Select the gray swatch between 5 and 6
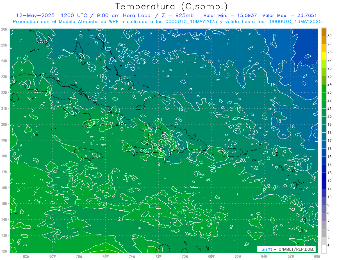 (324, 233)
